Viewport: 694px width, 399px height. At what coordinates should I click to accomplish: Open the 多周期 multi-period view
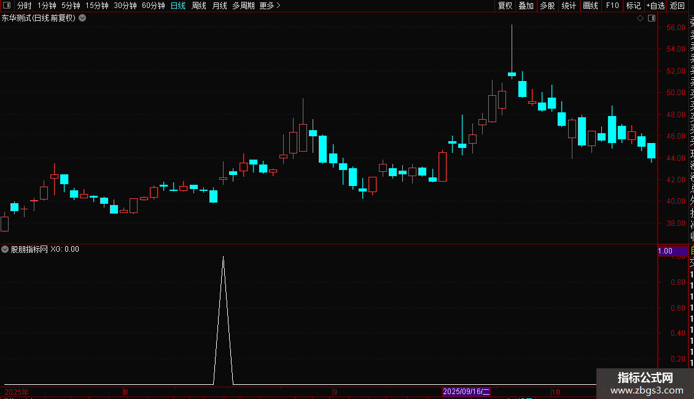(x=243, y=6)
